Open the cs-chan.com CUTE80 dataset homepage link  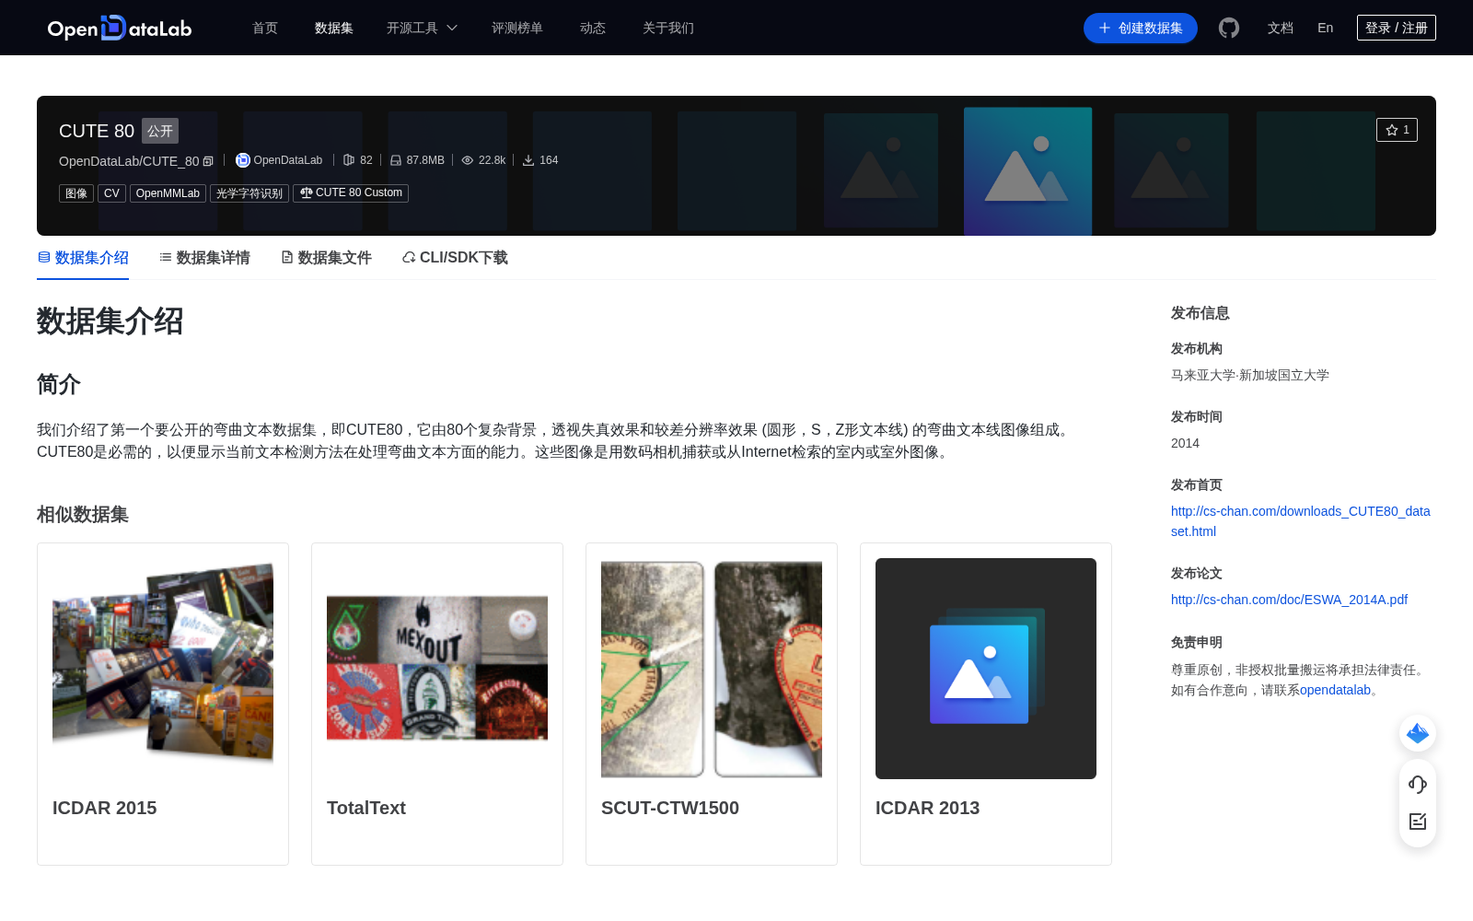coord(1300,521)
